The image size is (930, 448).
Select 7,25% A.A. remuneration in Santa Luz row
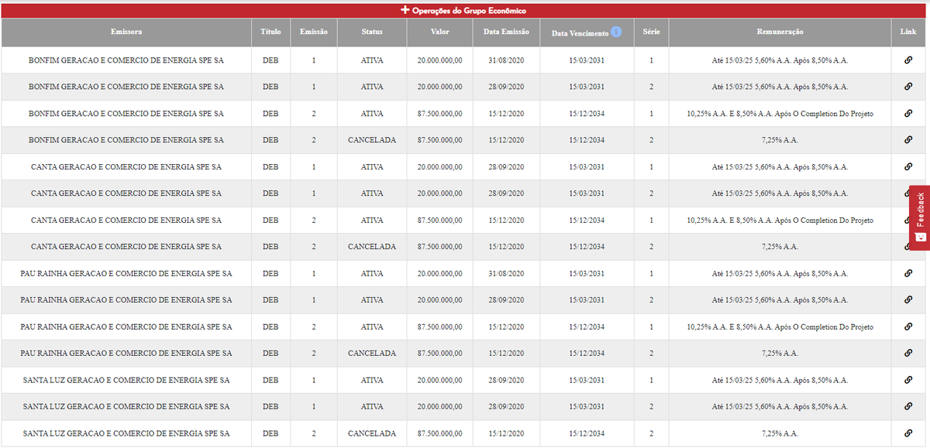[x=780, y=433]
